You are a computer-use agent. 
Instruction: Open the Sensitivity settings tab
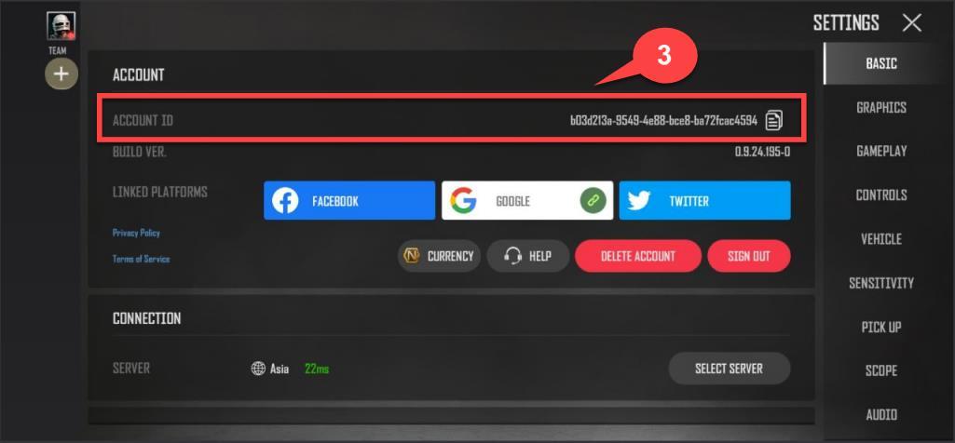coord(881,283)
